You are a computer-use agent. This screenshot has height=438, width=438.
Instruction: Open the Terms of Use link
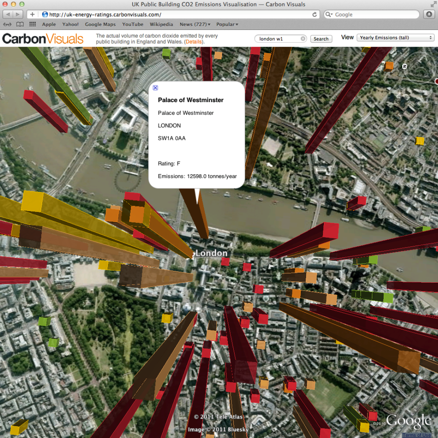point(417,435)
